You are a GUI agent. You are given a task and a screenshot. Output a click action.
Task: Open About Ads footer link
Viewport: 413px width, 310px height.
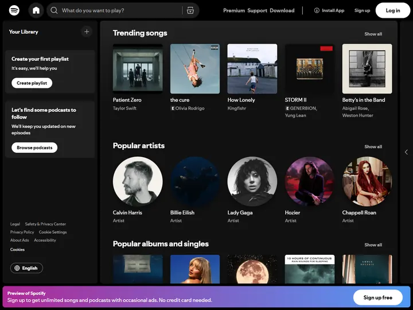[x=20, y=240]
